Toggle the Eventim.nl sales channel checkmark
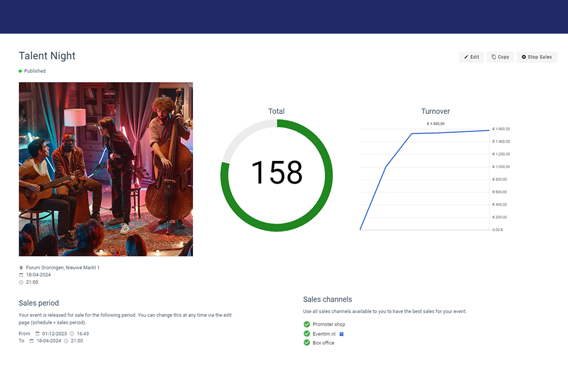The width and height of the screenshot is (568, 365). [307, 334]
